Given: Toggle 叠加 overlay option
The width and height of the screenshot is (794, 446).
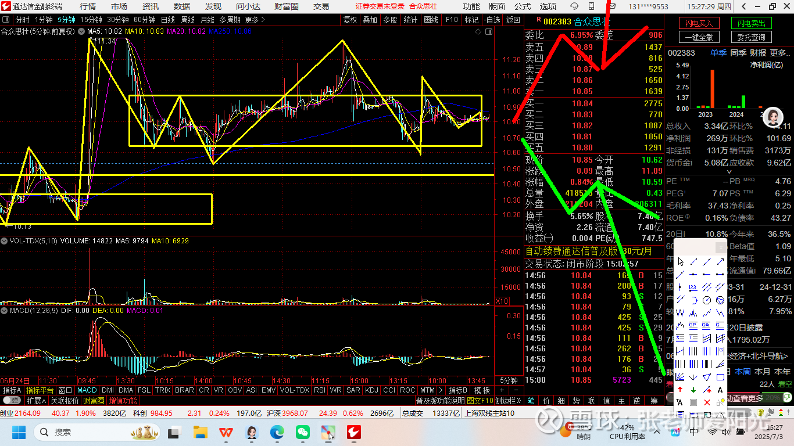Looking at the screenshot, I should click(370, 20).
